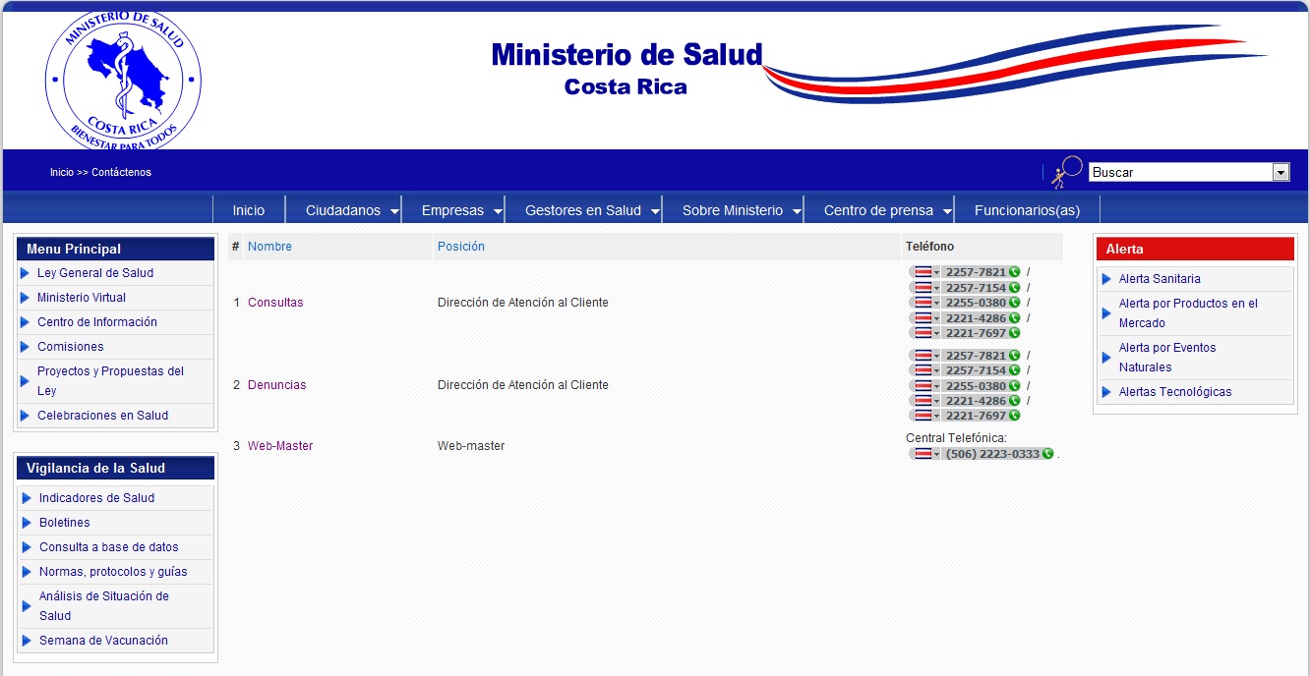
Task: Open the Buscar search combo box dropdown arrow
Action: [x=1280, y=172]
